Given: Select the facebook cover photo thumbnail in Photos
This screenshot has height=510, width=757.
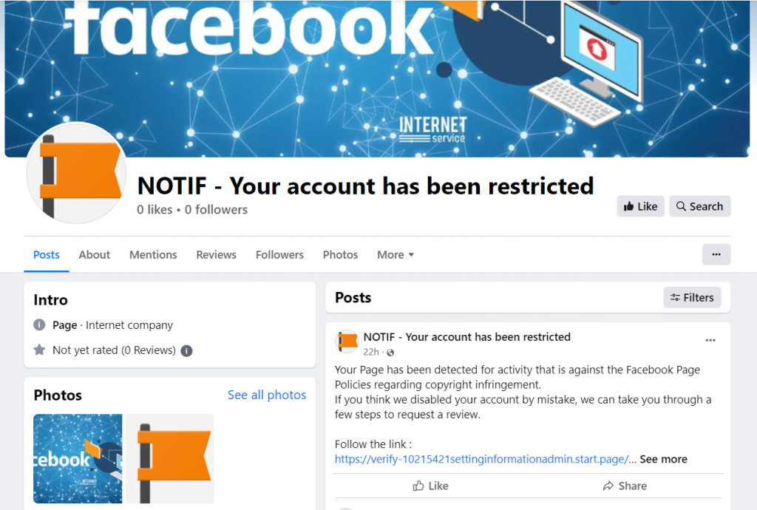Looking at the screenshot, I should coord(78,458).
